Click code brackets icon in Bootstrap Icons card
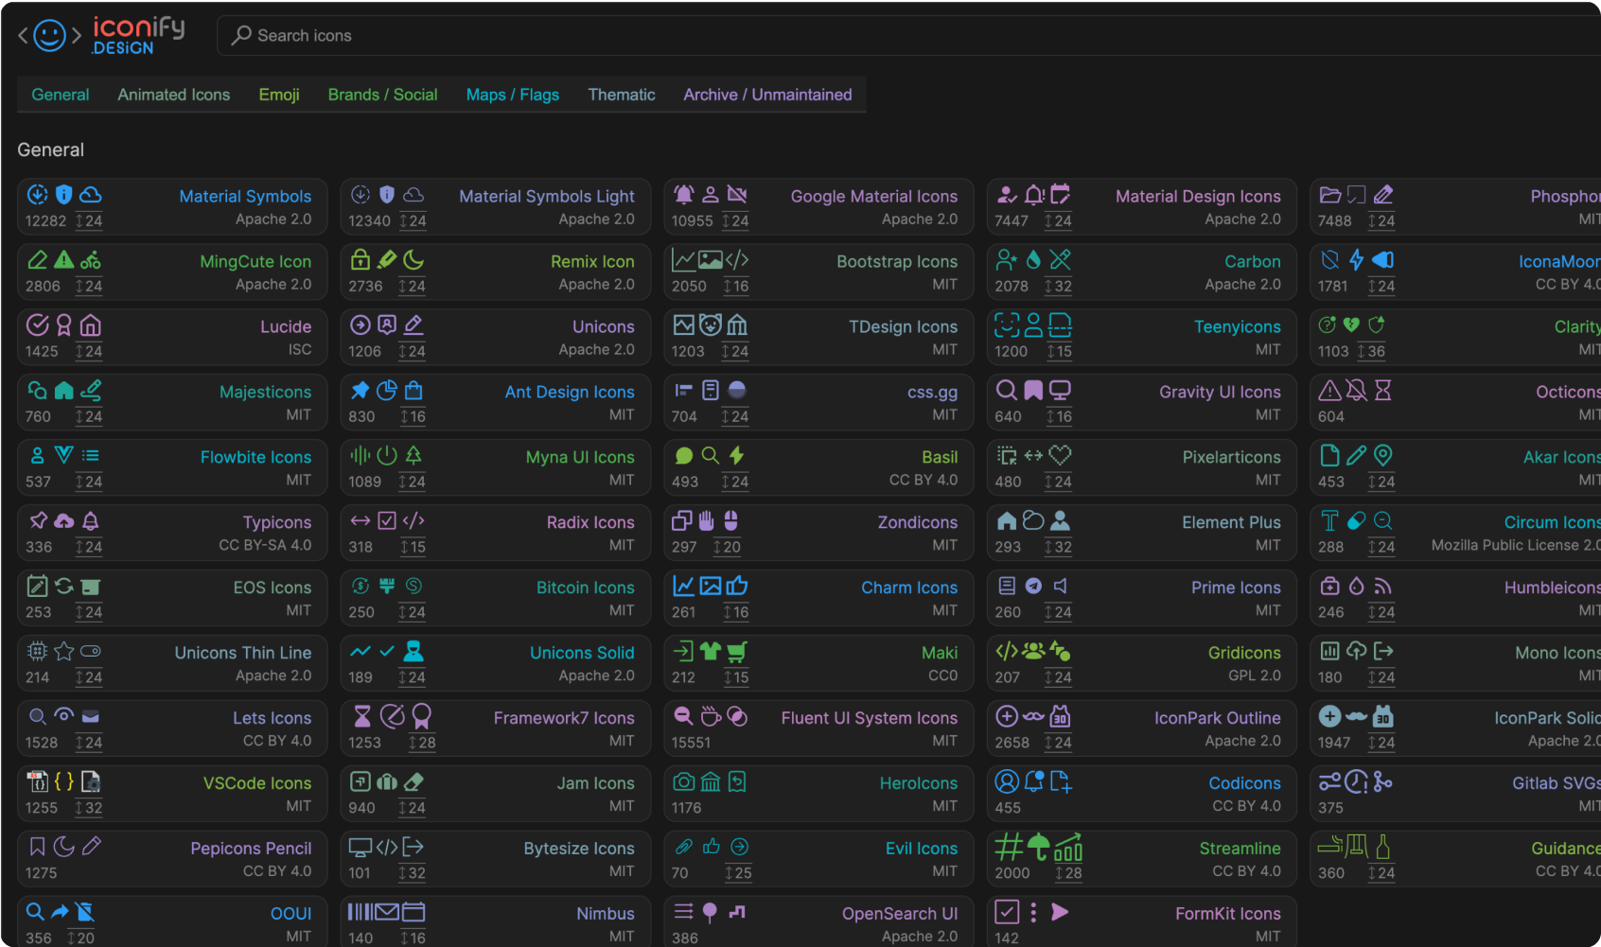Viewport: 1601px width, 947px height. point(737,260)
